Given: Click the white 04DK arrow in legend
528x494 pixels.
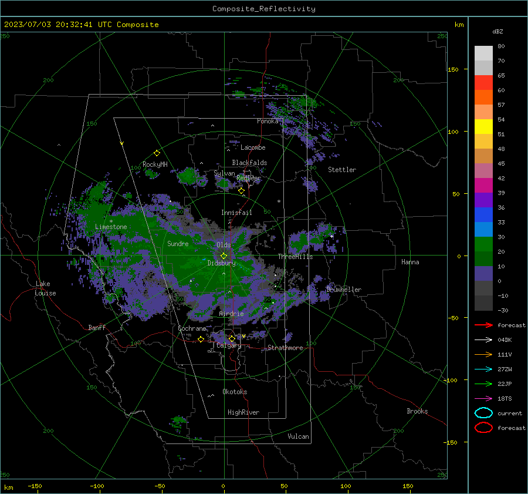Looking at the screenshot, I should point(483,340).
